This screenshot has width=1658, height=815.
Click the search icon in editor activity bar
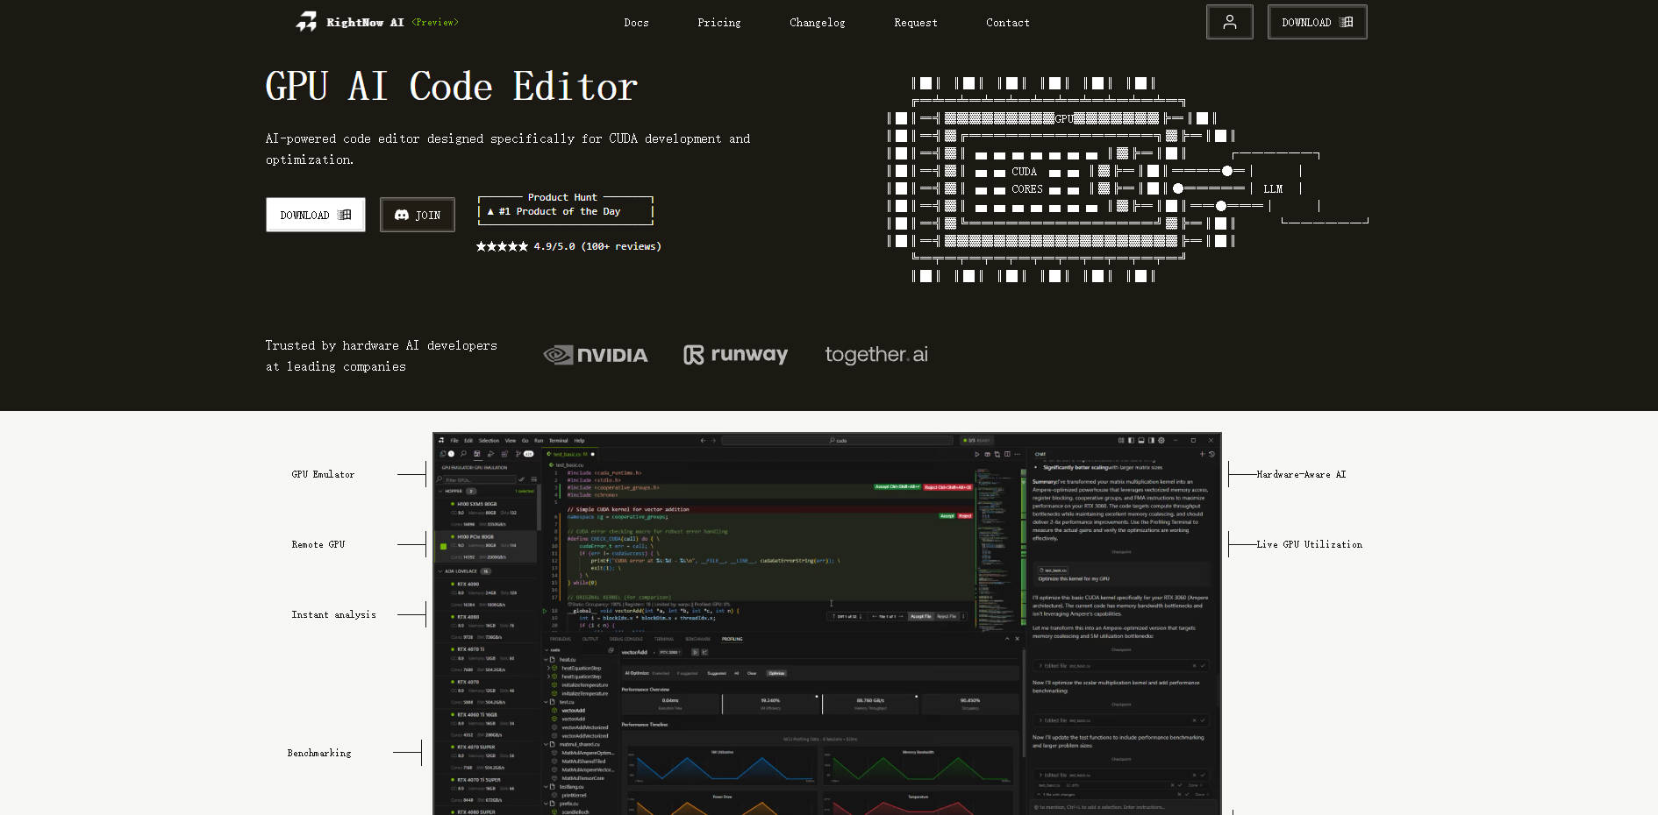click(x=463, y=454)
